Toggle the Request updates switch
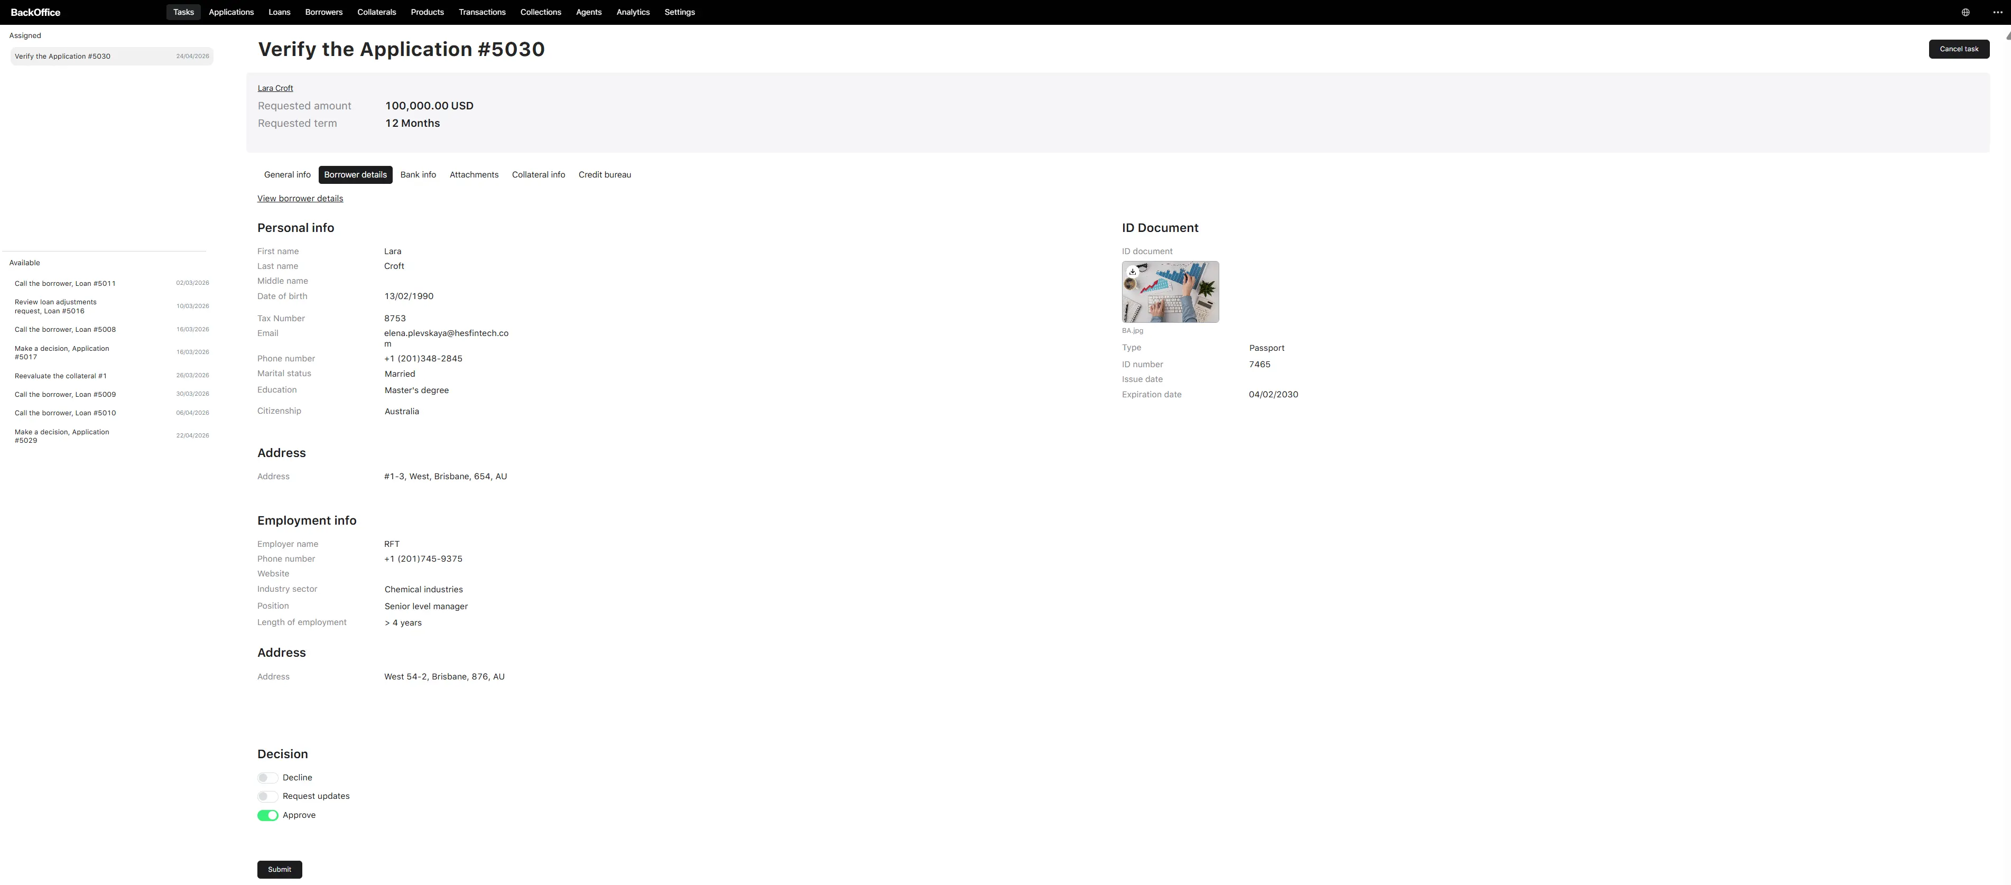The image size is (2011, 885). click(268, 797)
